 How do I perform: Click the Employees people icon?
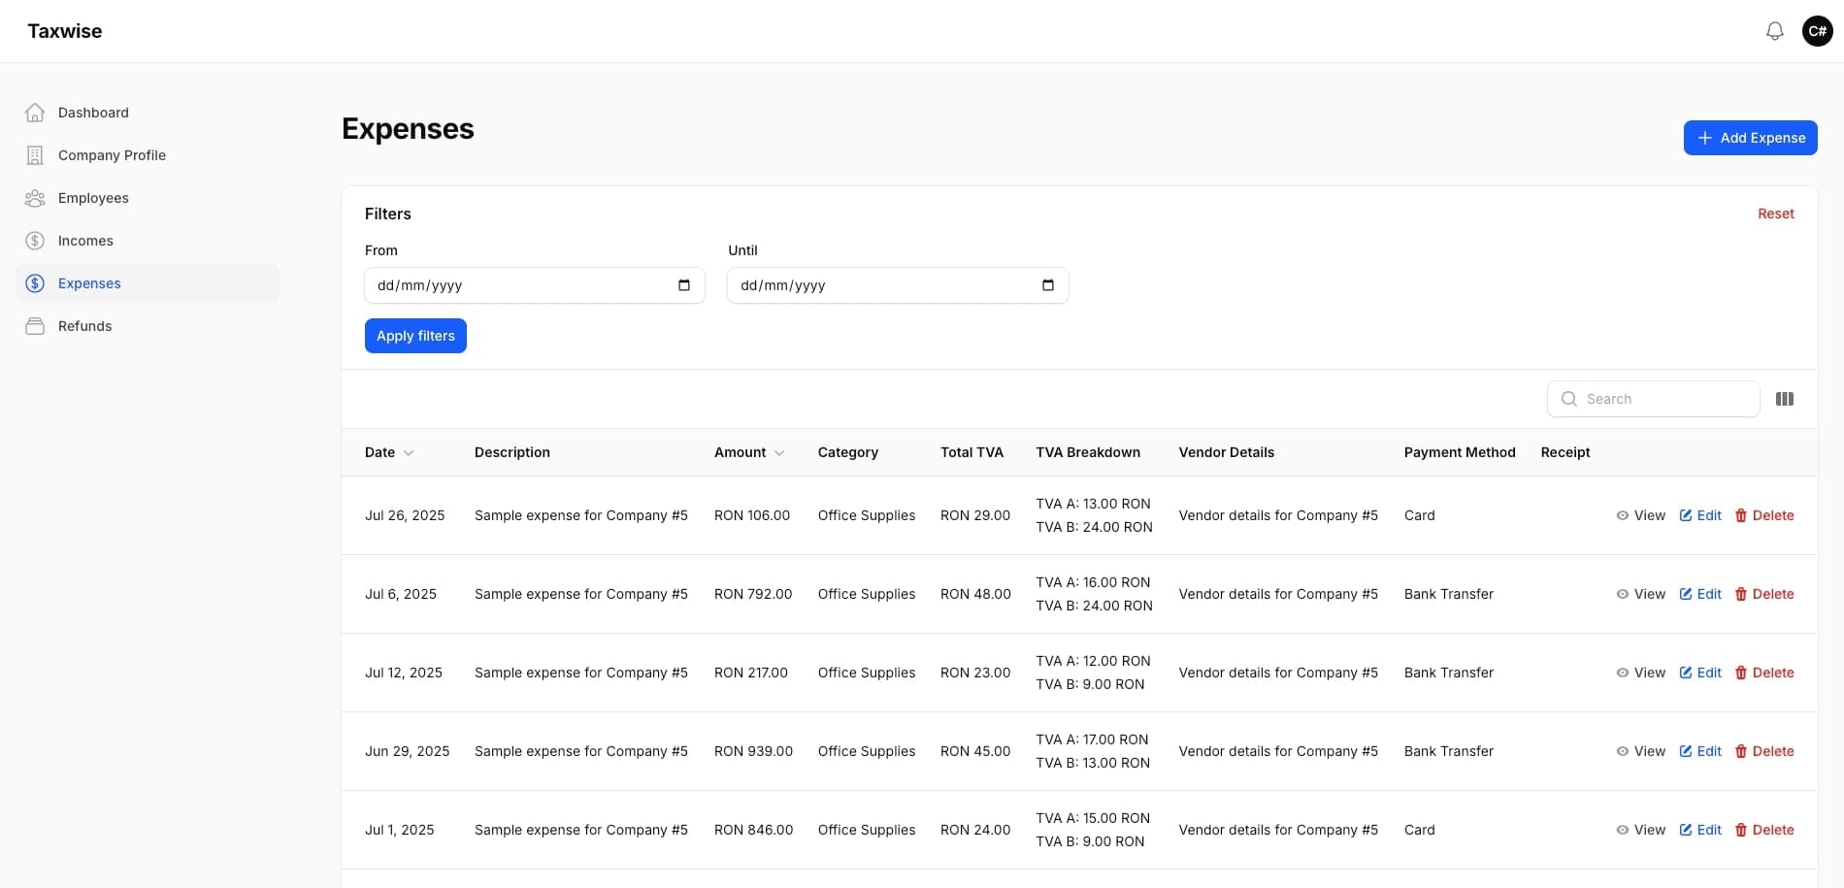[35, 198]
